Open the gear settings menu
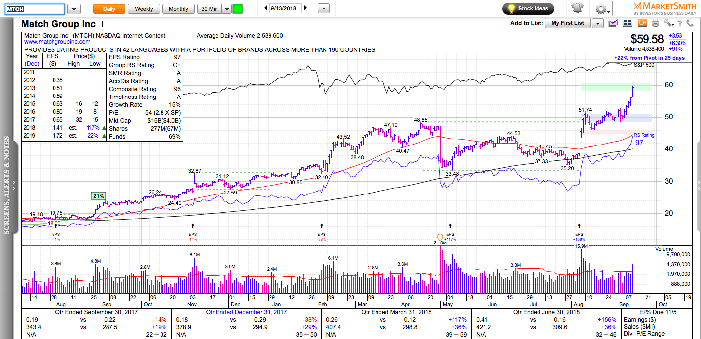701x339 pixels. tap(601, 9)
